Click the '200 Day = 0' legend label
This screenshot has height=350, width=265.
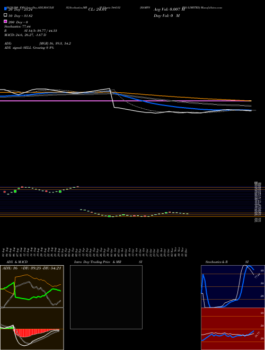18,22
